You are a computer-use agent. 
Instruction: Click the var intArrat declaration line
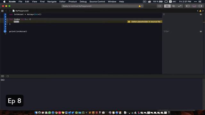point(25,14)
